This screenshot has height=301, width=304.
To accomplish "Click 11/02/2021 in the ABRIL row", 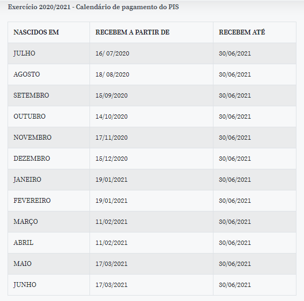I will tap(112, 243).
